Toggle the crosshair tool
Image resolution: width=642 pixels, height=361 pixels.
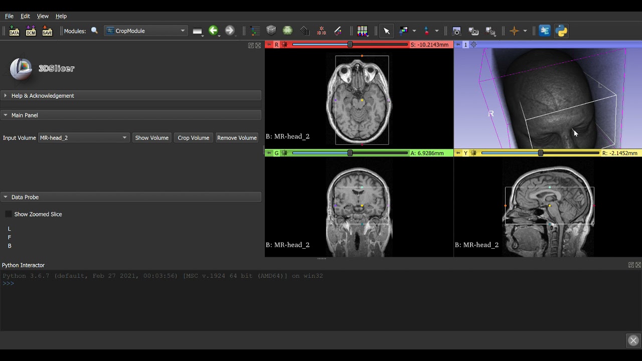pyautogui.click(x=514, y=31)
